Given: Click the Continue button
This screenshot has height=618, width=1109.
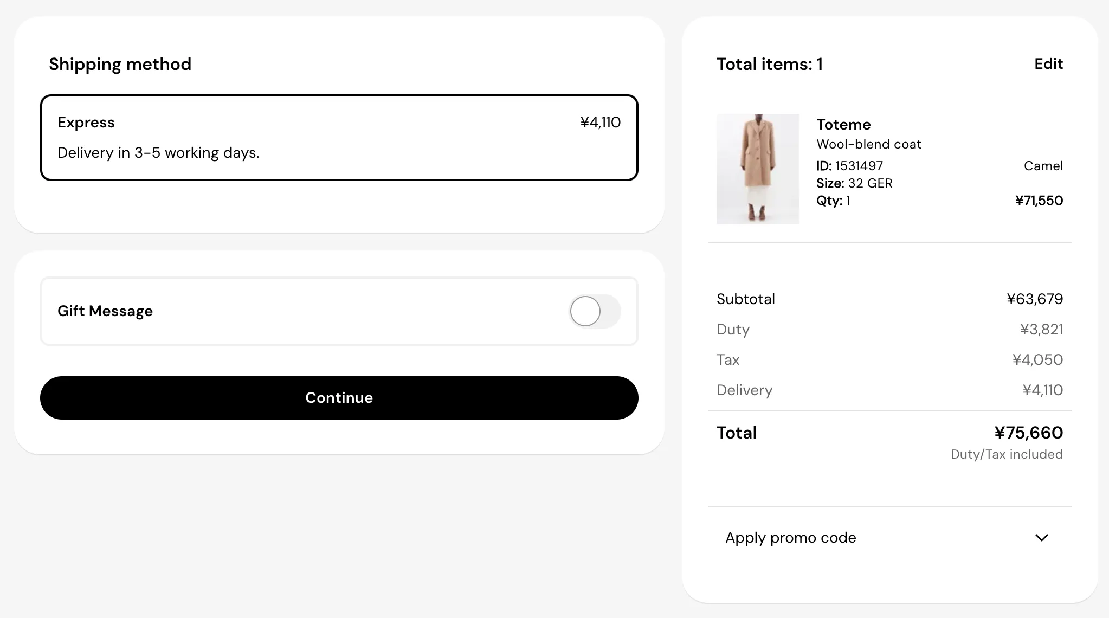Looking at the screenshot, I should (x=339, y=398).
